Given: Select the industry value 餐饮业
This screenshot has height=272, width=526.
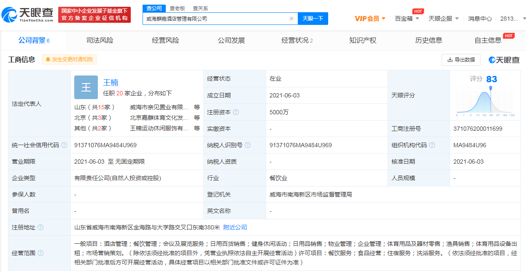Looking at the screenshot, I should (278, 178).
